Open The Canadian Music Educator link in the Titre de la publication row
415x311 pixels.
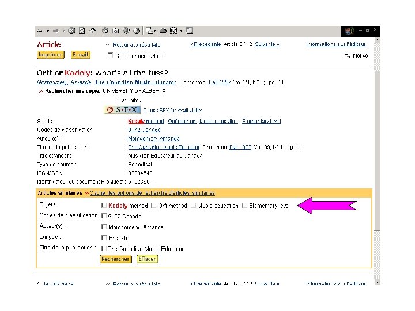coord(164,147)
